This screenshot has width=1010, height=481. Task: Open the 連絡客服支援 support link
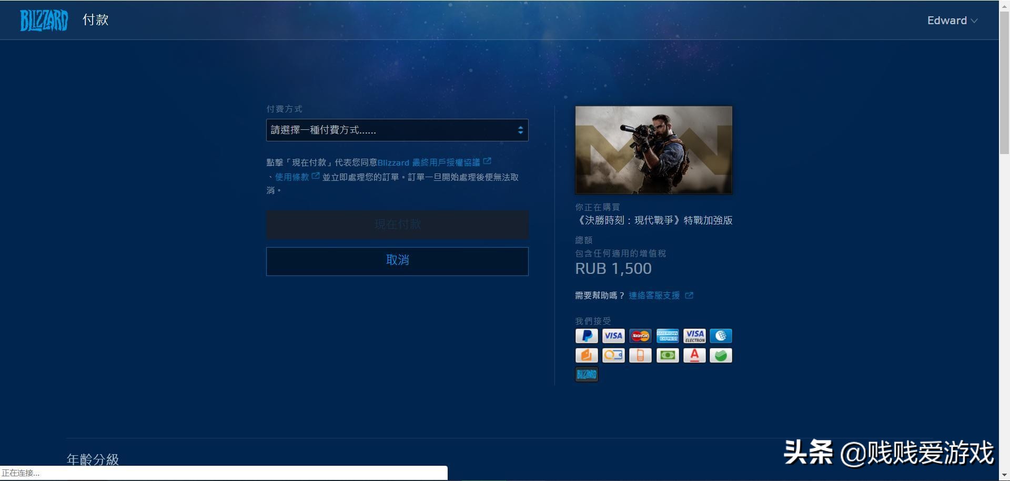coord(654,295)
